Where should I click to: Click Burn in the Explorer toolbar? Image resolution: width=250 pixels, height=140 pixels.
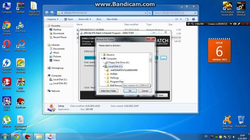(99, 19)
